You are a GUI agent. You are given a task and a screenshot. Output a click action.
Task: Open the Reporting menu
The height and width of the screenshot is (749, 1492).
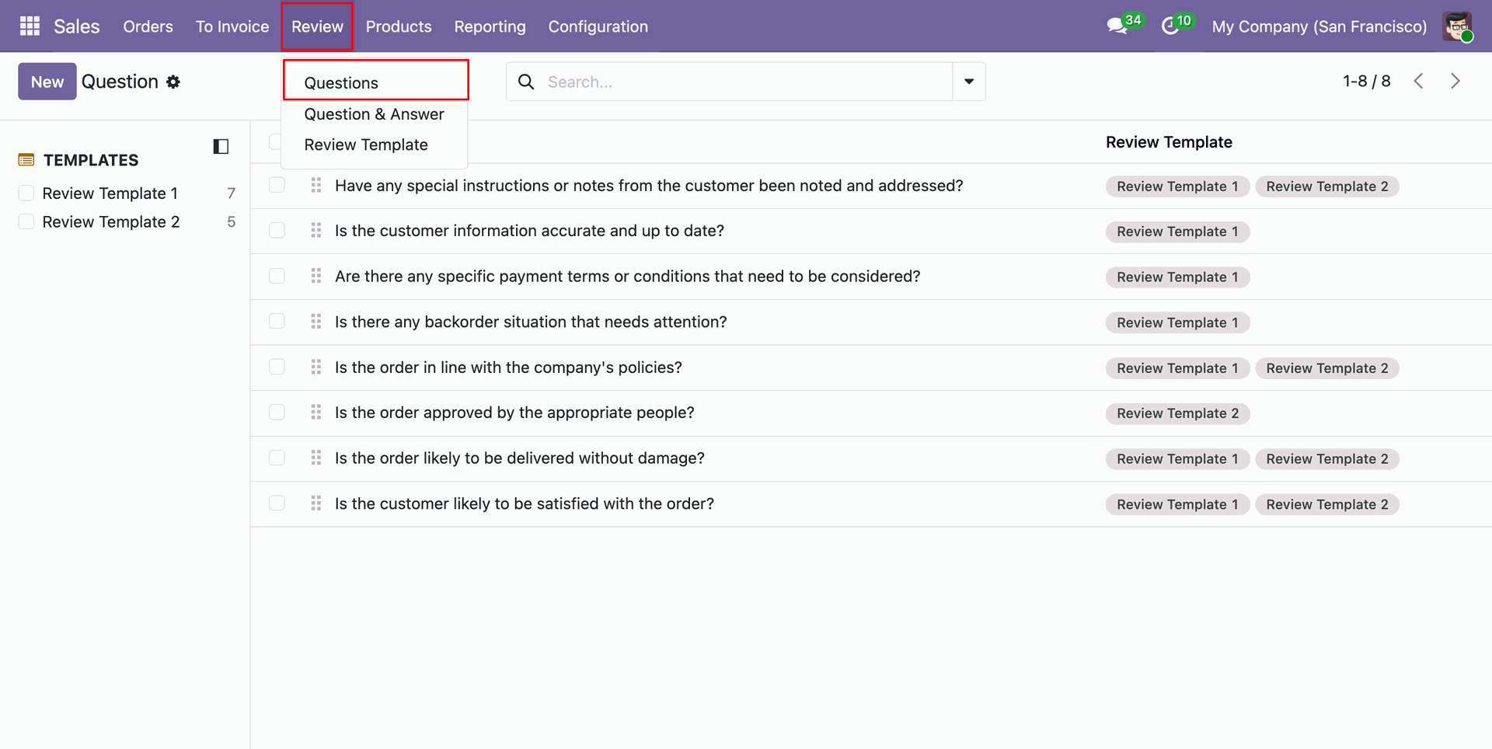pos(490,26)
